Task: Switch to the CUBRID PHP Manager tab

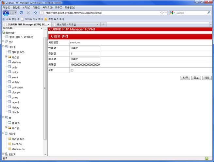Action: tap(26, 24)
